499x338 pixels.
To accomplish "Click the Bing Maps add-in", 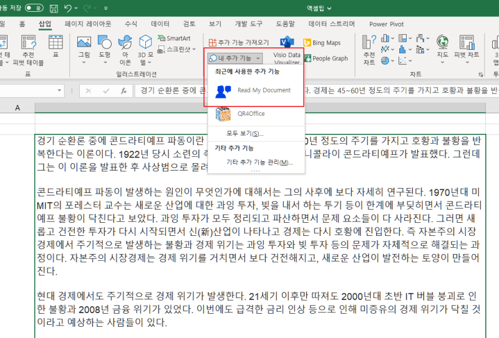I will [322, 42].
